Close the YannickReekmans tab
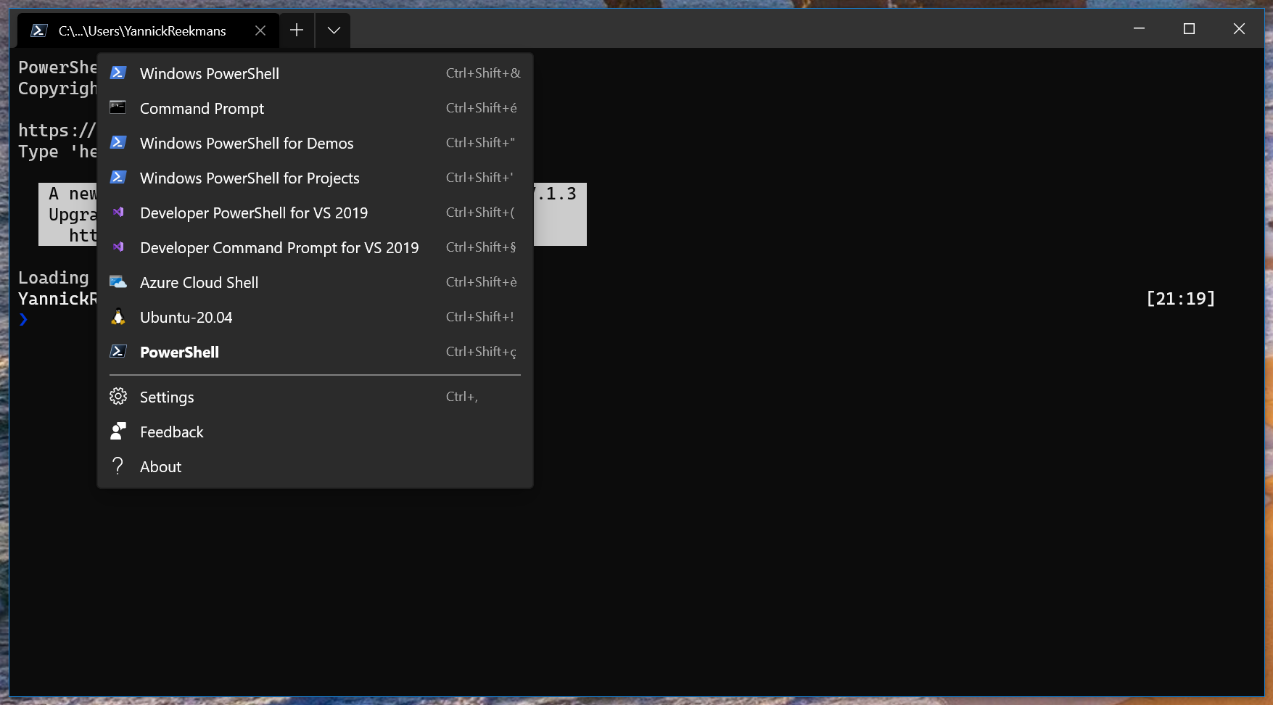This screenshot has height=705, width=1273. coord(260,30)
